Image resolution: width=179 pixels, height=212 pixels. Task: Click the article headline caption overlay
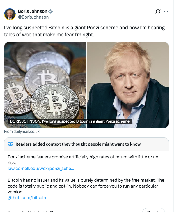click(70, 121)
